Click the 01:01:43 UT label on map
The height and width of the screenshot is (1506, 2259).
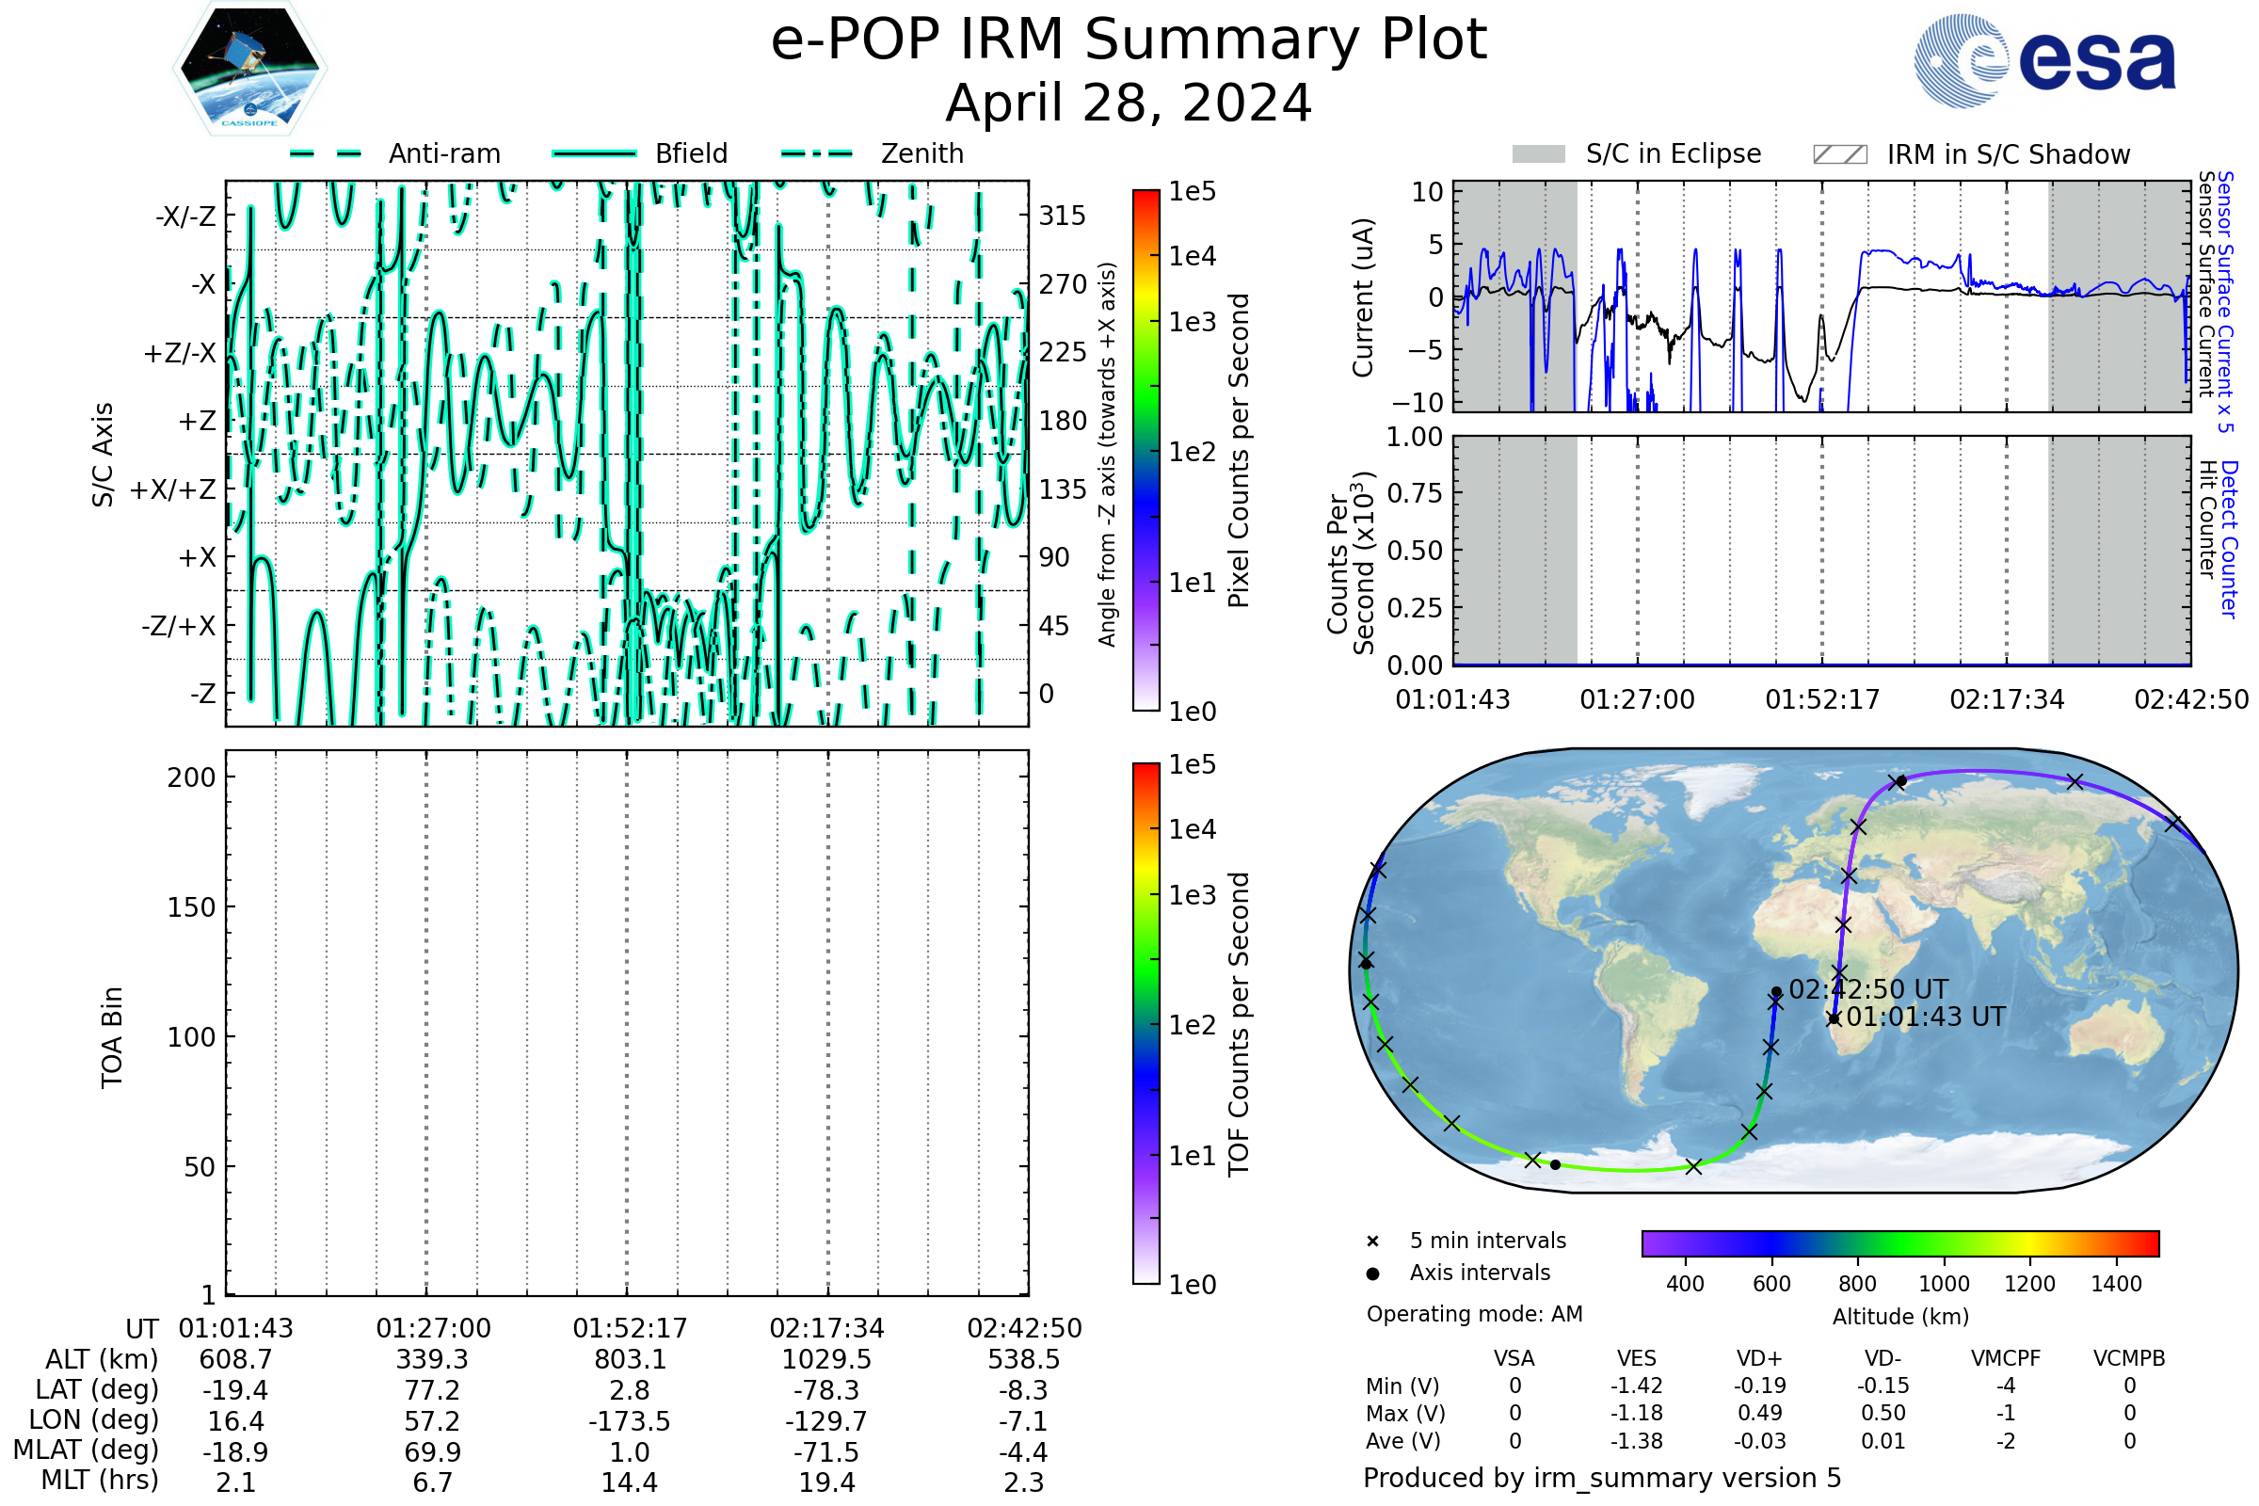tap(1926, 1017)
